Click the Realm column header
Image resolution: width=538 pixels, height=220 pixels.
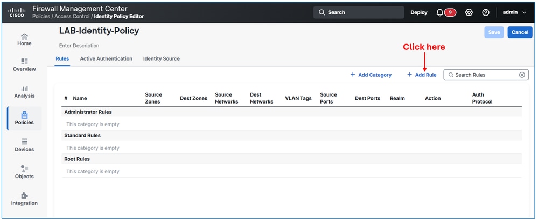click(397, 98)
